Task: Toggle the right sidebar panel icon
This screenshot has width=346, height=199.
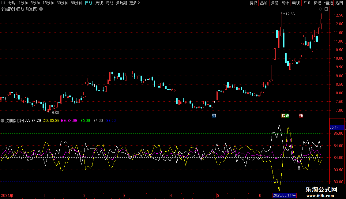Action: coord(326,9)
